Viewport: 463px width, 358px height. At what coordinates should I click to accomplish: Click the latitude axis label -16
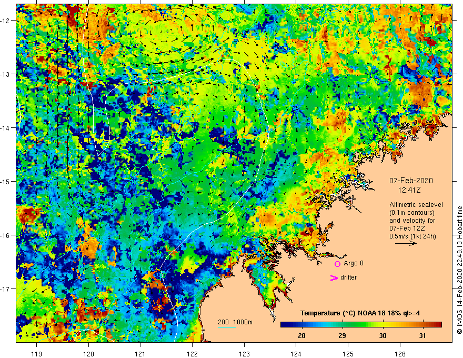tap(6, 235)
